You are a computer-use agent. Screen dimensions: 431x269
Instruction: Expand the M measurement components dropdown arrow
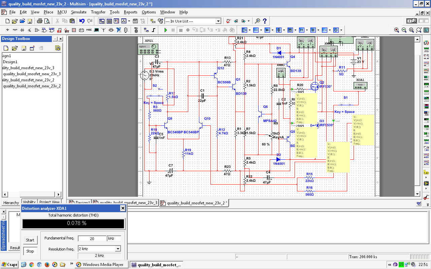(x=307, y=30)
